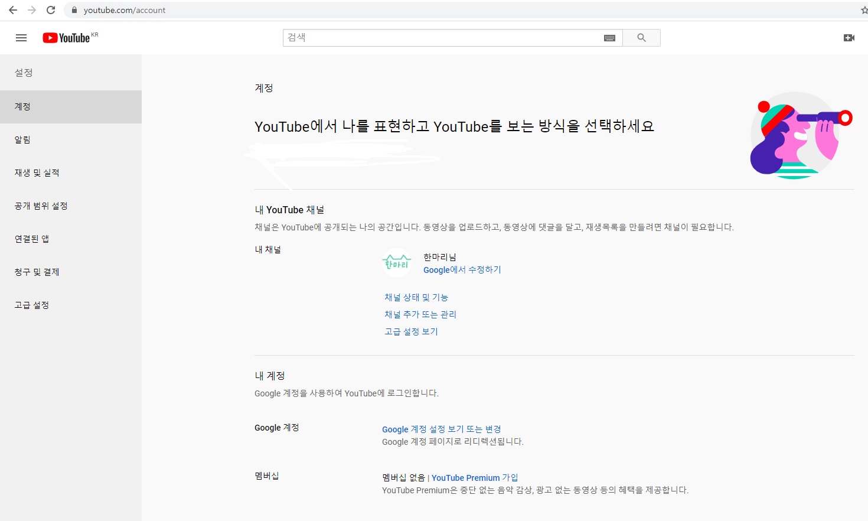Image resolution: width=868 pixels, height=521 pixels.
Task: Open the hamburger guide menu
Action: click(21, 38)
